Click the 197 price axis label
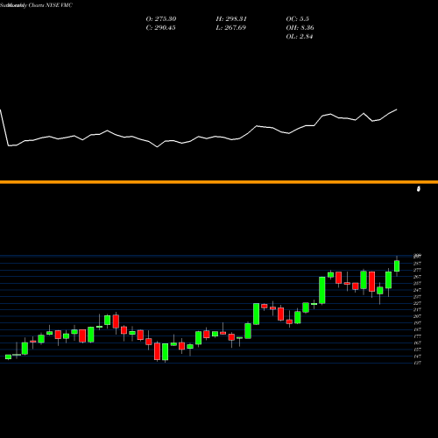The width and height of the screenshot is (438, 438). (x=417, y=323)
